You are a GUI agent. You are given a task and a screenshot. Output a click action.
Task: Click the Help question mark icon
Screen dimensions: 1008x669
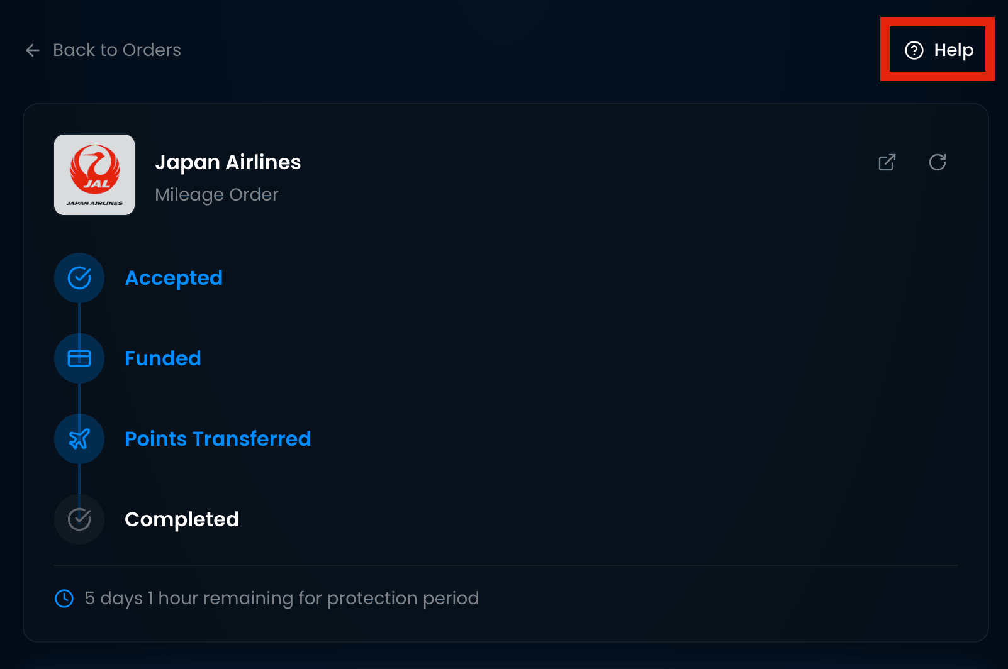tap(914, 50)
